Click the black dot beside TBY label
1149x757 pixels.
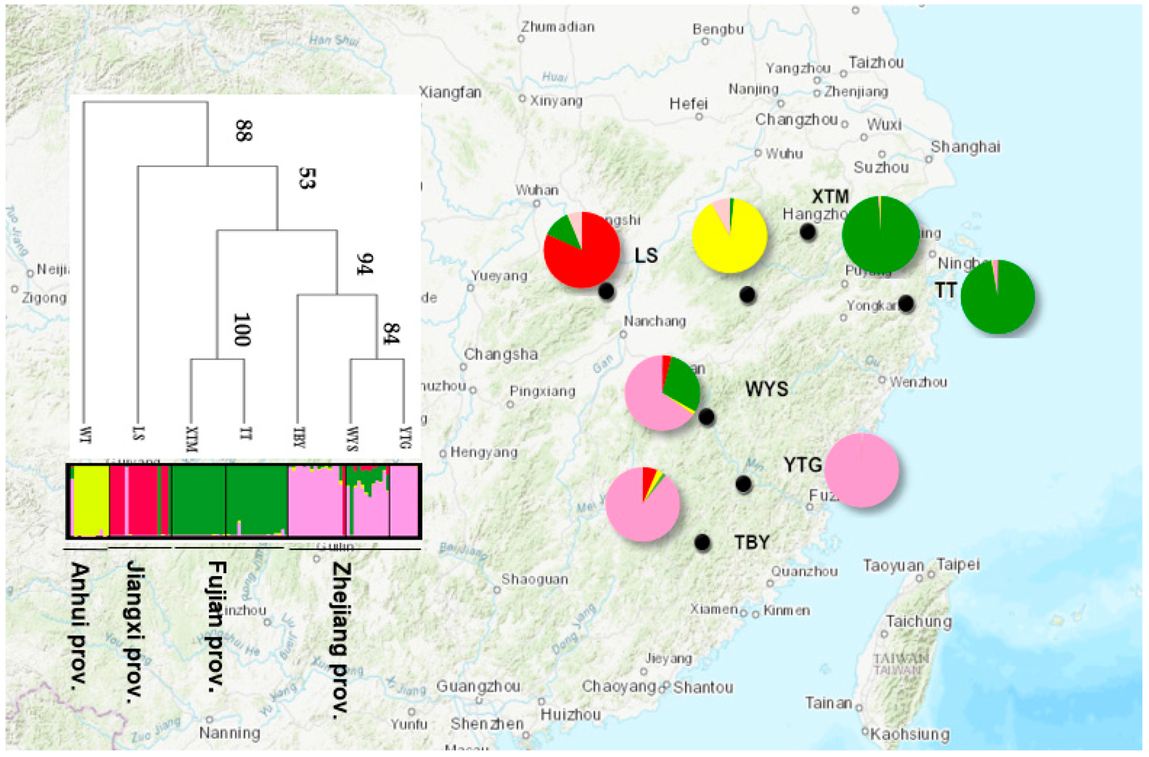tap(702, 543)
